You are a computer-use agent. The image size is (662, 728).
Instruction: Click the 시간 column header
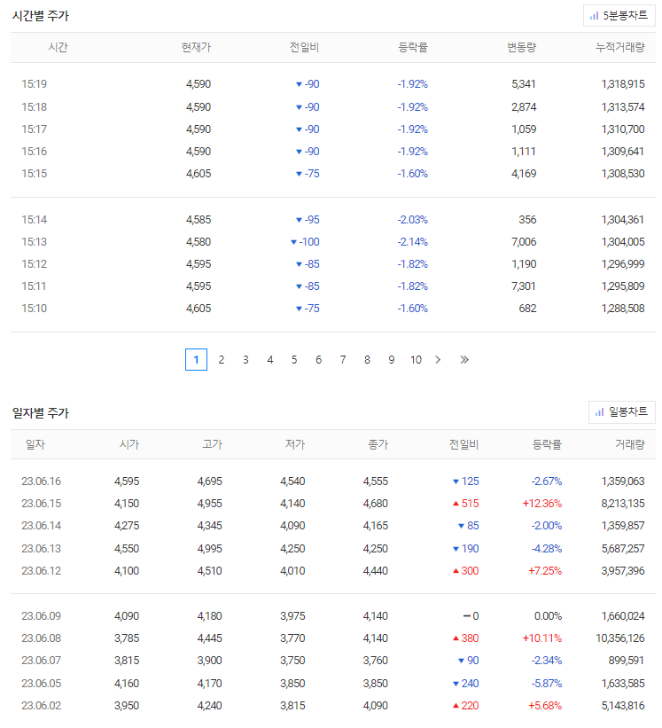[x=58, y=47]
